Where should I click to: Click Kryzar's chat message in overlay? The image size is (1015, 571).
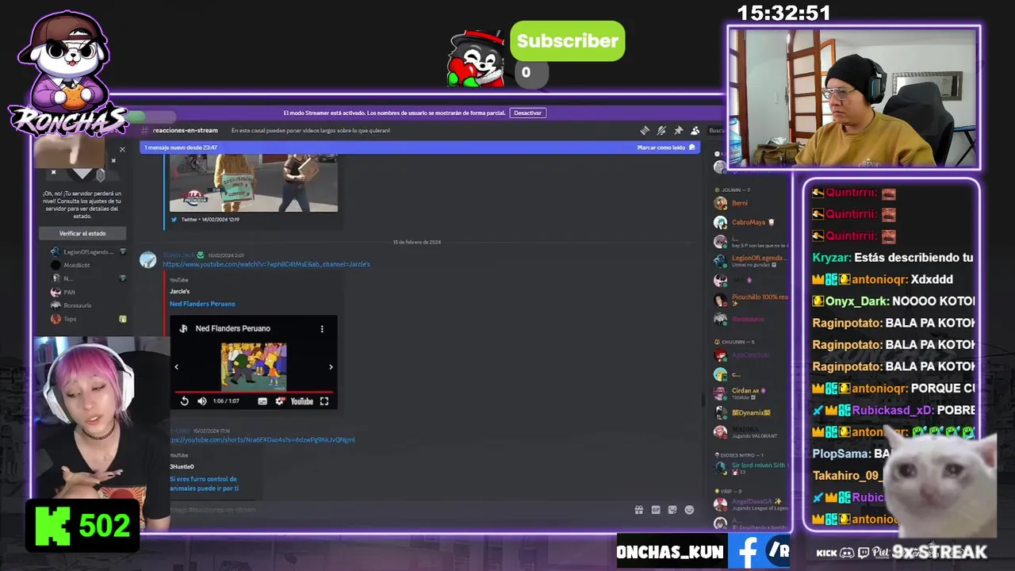pyautogui.click(x=893, y=258)
